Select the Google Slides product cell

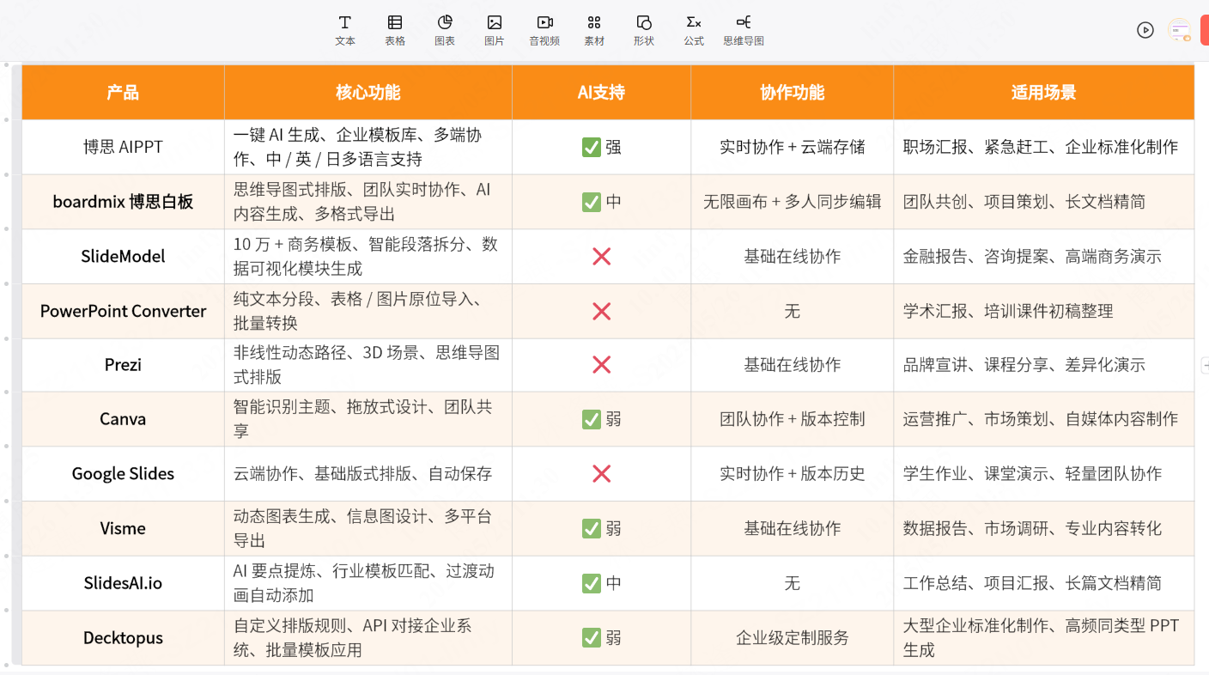click(x=123, y=474)
